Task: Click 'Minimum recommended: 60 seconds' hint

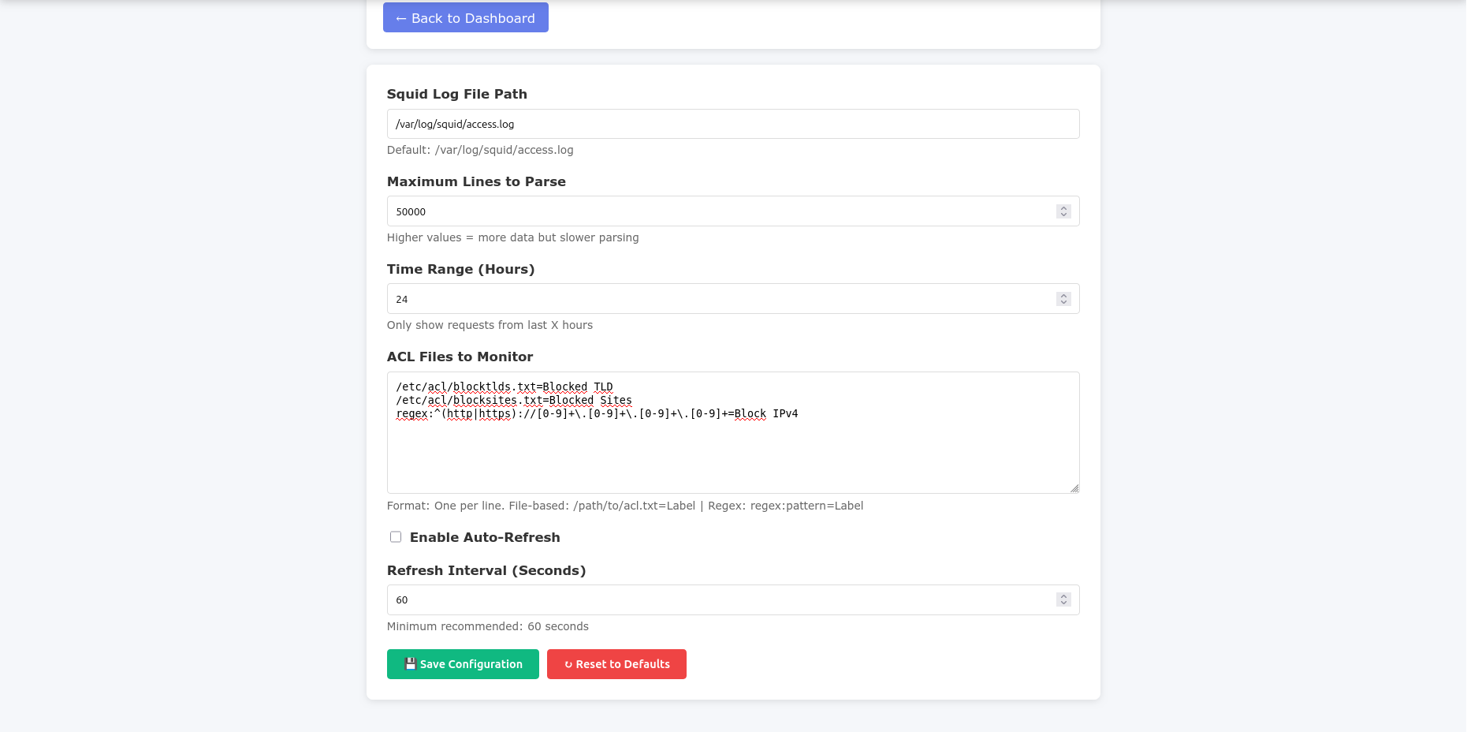Action: pos(488,626)
